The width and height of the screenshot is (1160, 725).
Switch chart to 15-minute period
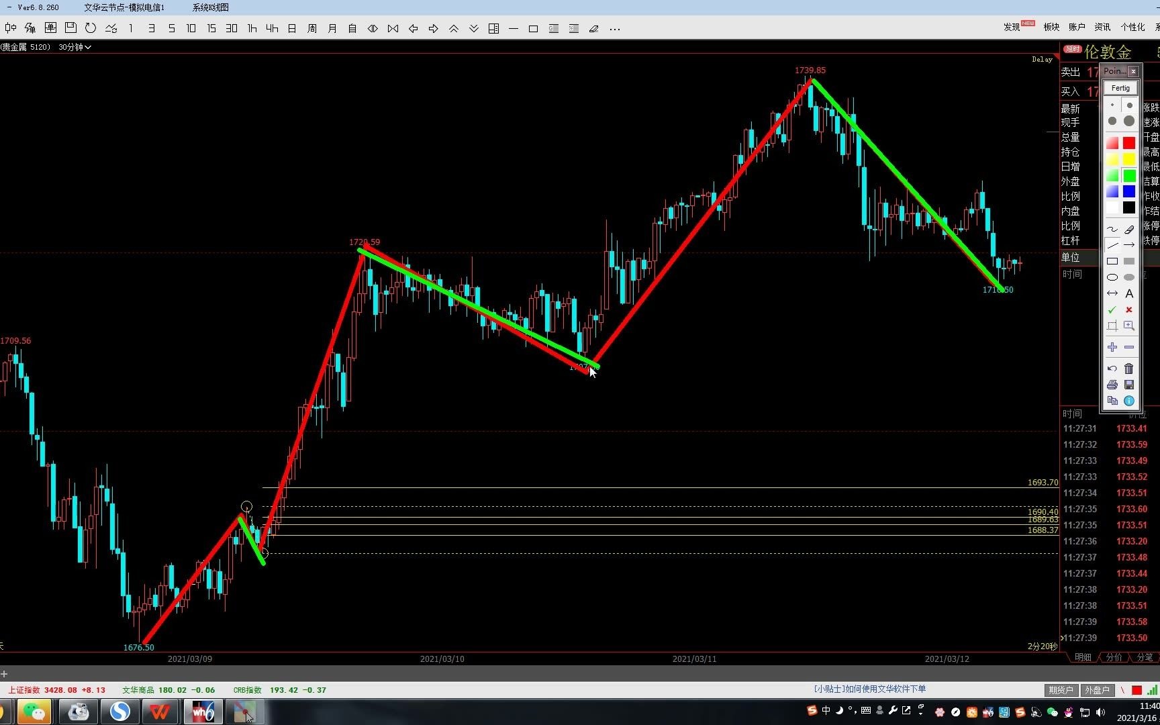coord(211,28)
